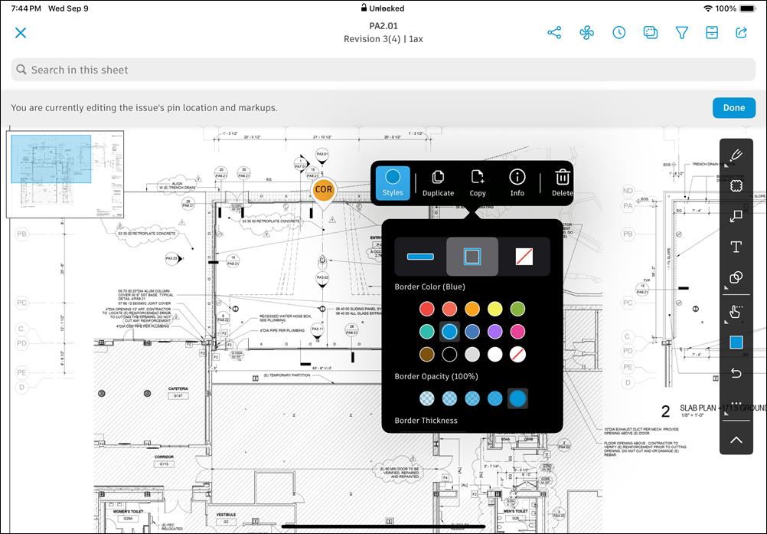Switch to the border style tab

tap(472, 257)
